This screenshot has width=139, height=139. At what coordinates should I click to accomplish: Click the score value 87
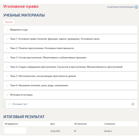(x=75, y=131)
